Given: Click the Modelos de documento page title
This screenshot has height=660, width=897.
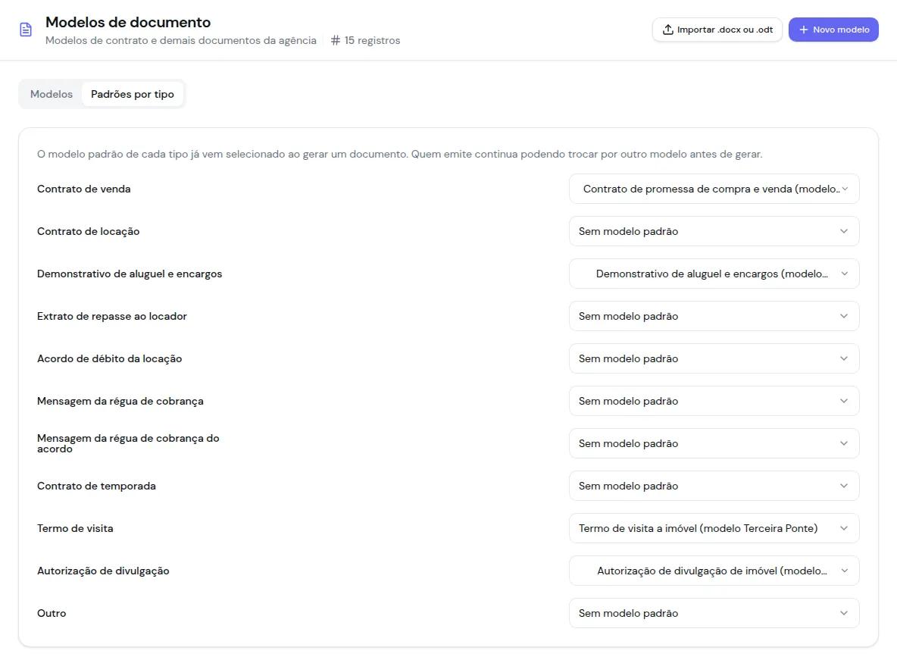Looking at the screenshot, I should tap(128, 22).
